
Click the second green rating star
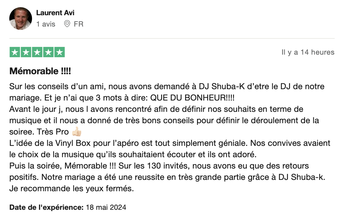tap(26, 52)
